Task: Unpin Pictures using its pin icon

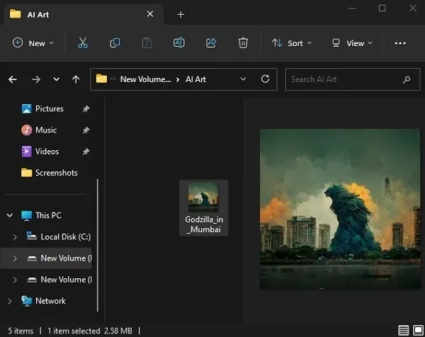Action: [x=86, y=109]
